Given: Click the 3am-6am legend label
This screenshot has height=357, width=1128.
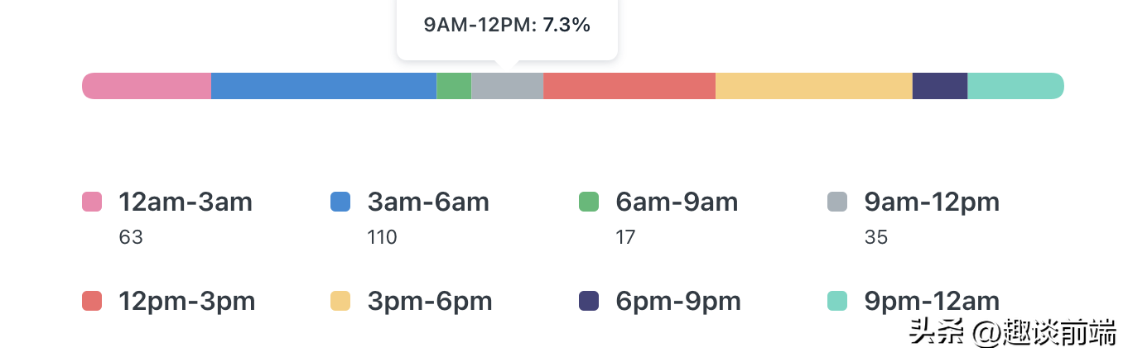Looking at the screenshot, I should (x=428, y=202).
